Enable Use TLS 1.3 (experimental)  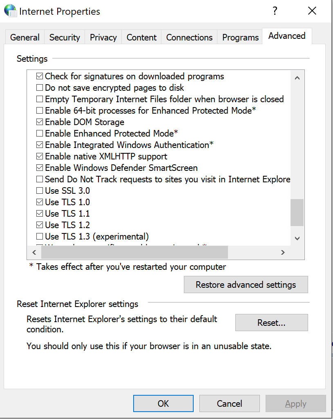40,237
